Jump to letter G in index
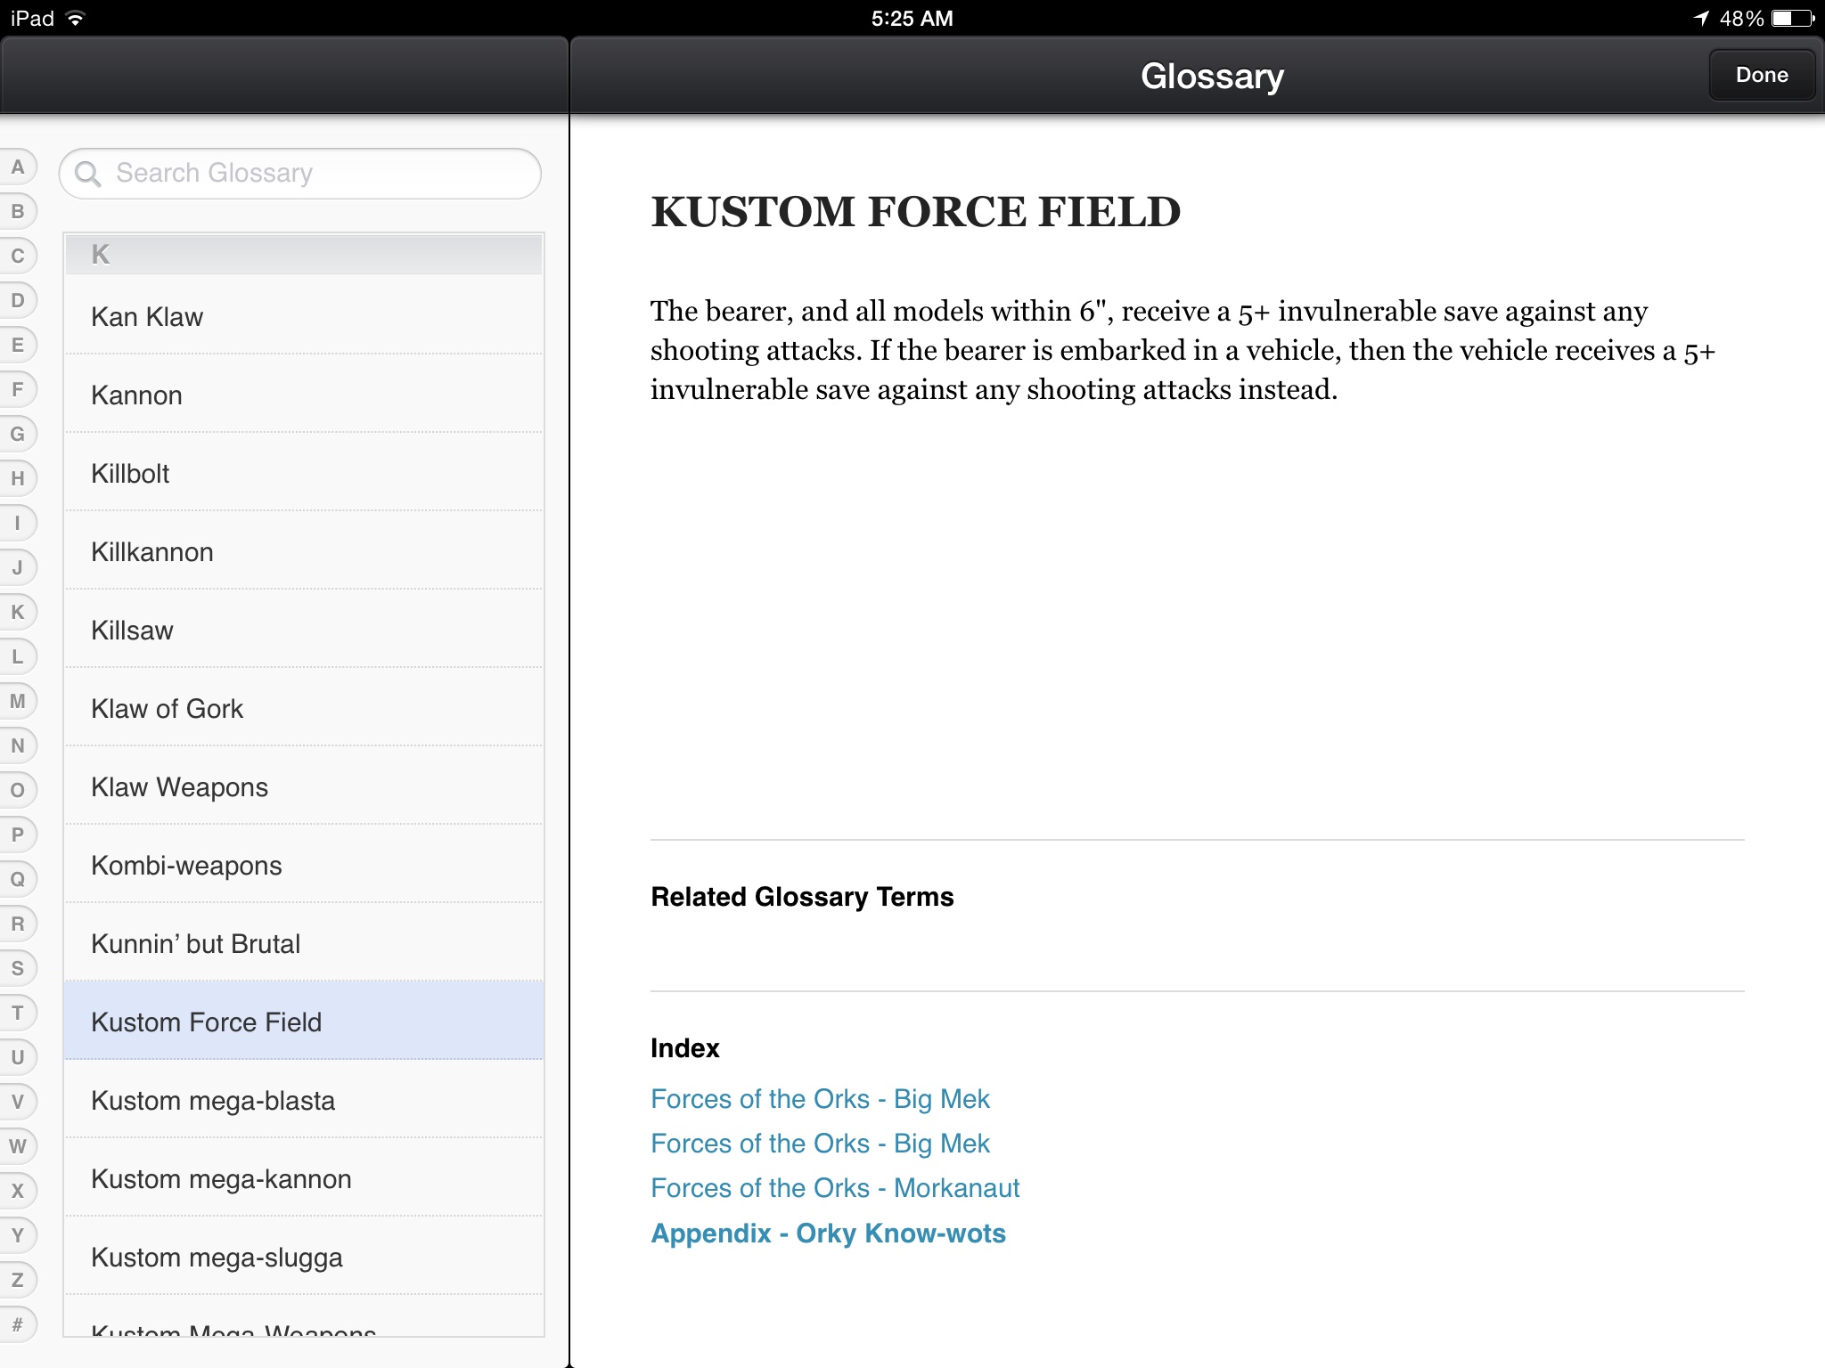Screen dimensions: 1825x1368 (x=18, y=434)
